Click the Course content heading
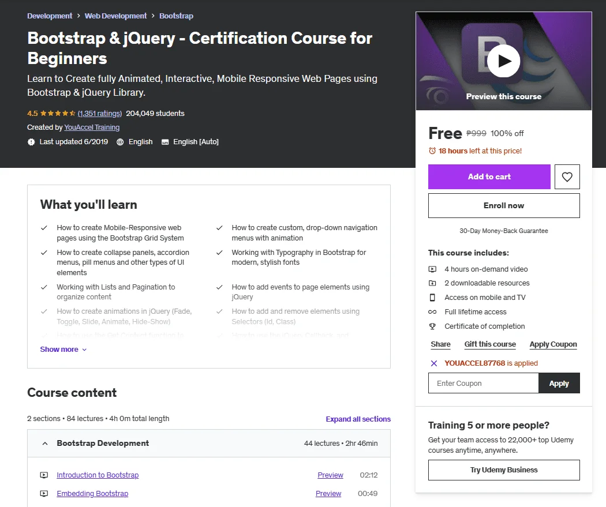 click(72, 393)
